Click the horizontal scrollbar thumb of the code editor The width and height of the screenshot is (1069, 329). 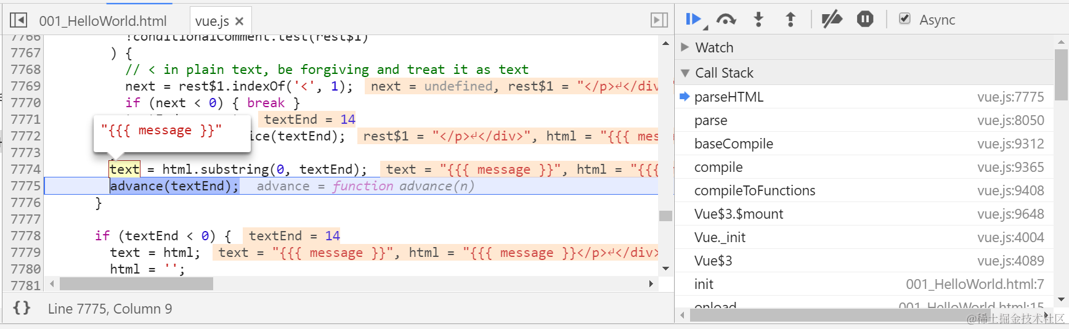[x=136, y=283]
